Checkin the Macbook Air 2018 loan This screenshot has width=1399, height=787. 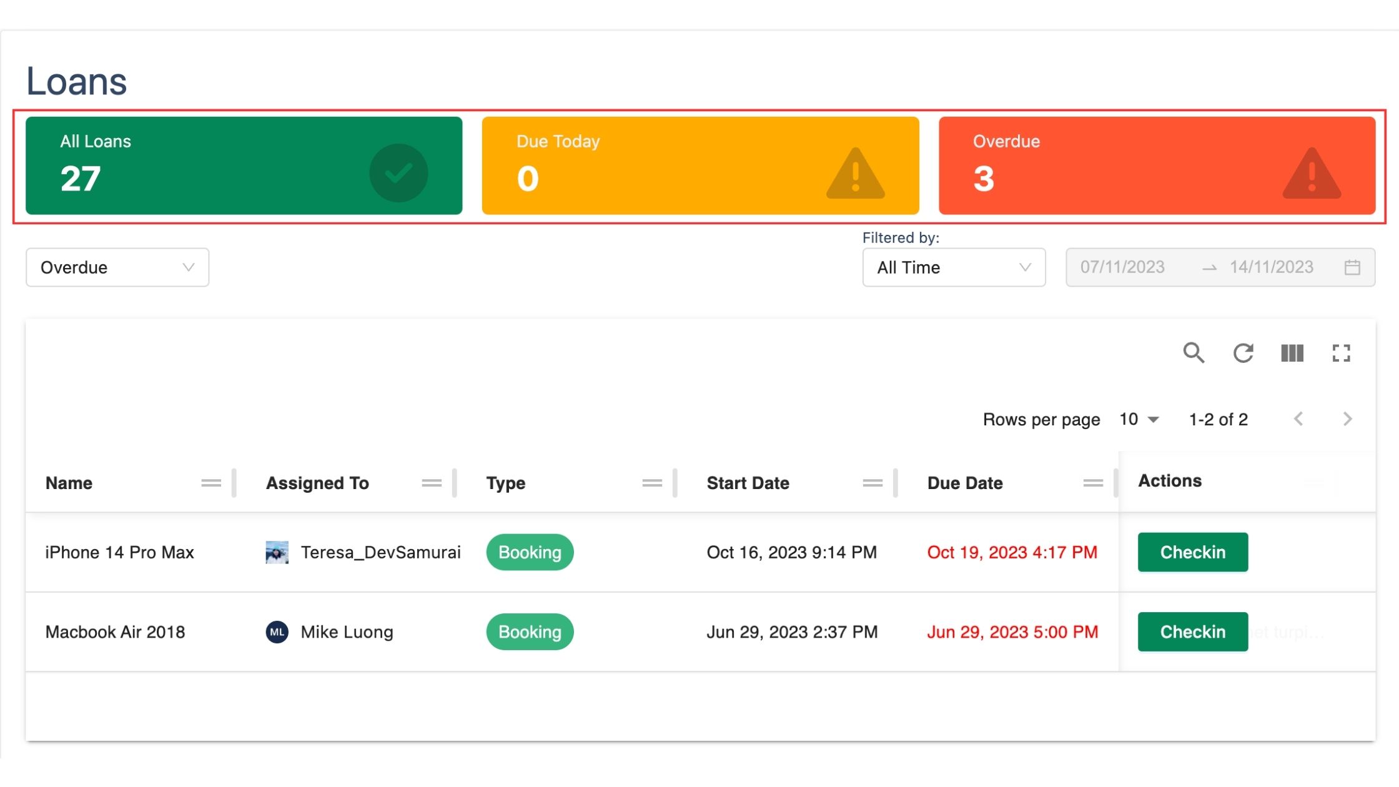tap(1192, 631)
